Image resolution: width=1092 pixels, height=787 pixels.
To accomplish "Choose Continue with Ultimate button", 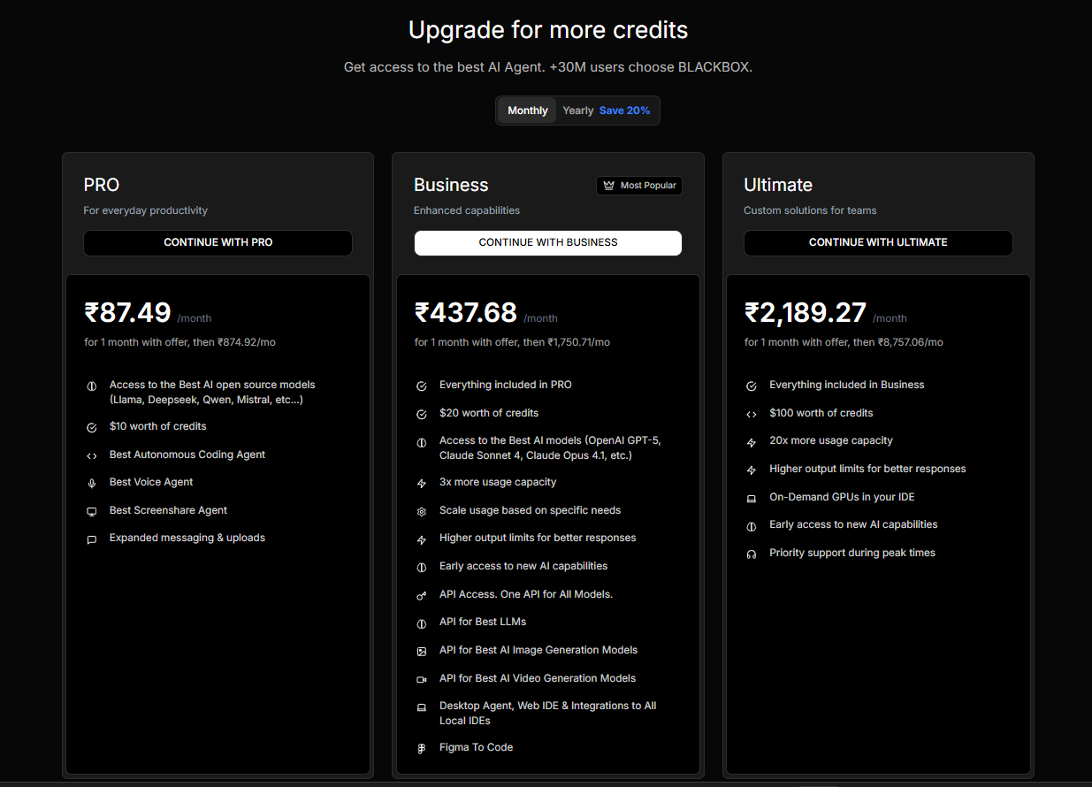I will tap(877, 242).
